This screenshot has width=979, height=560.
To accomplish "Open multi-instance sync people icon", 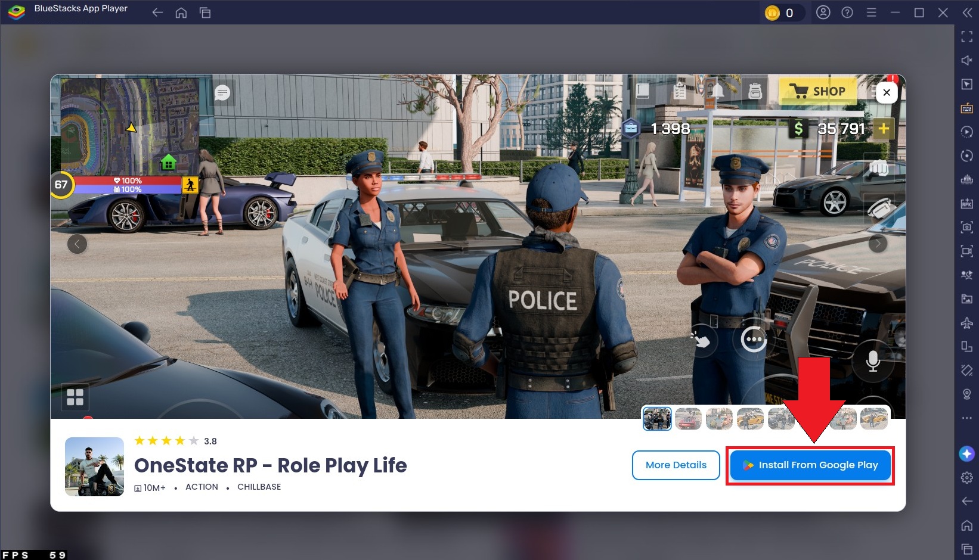I will pos(967,275).
